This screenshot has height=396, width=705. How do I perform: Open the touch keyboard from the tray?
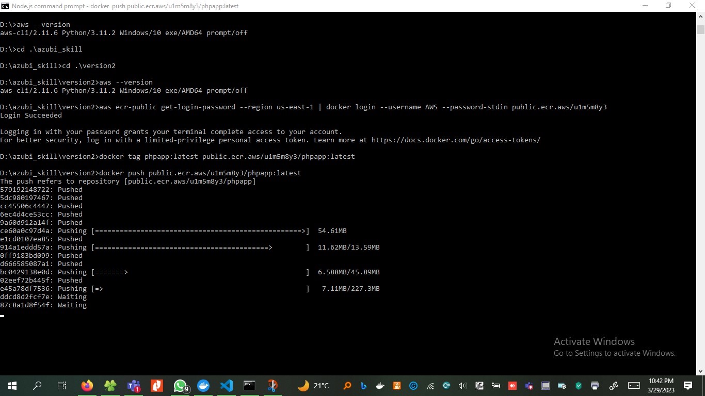tap(634, 385)
